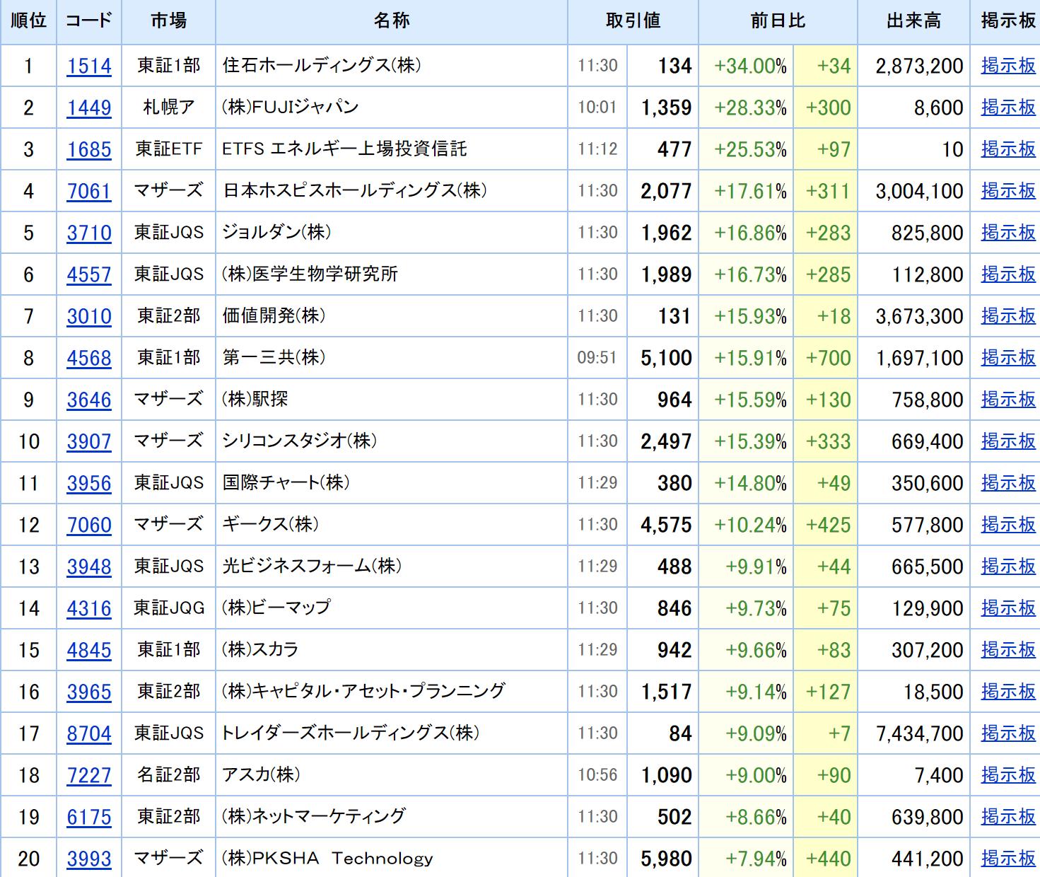This screenshot has height=877, width=1040.
Task: Select the 東証ETF market cell
Action: pos(169,149)
